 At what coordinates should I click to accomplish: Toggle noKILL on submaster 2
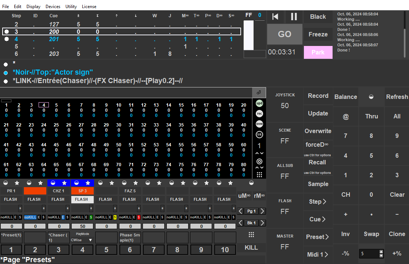[x=30, y=217]
